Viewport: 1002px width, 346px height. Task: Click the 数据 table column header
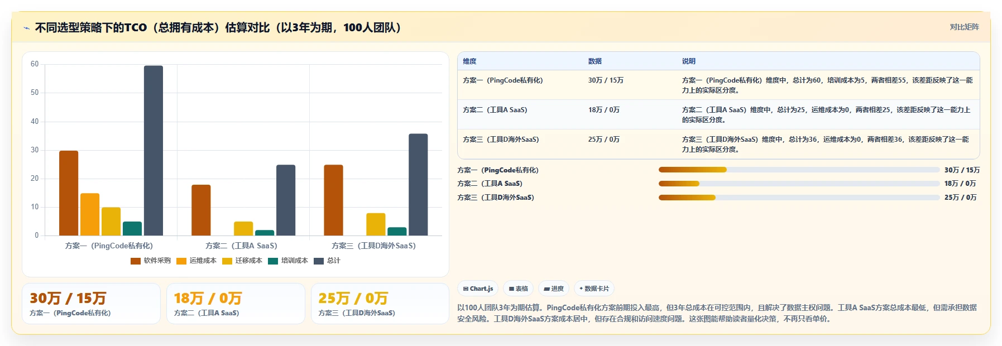click(x=595, y=61)
